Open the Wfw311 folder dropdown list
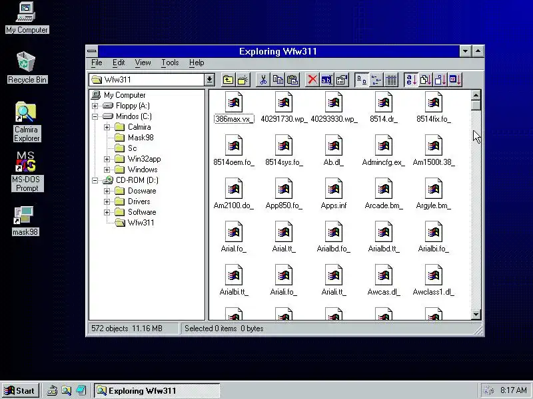The height and width of the screenshot is (399, 533). click(x=209, y=80)
